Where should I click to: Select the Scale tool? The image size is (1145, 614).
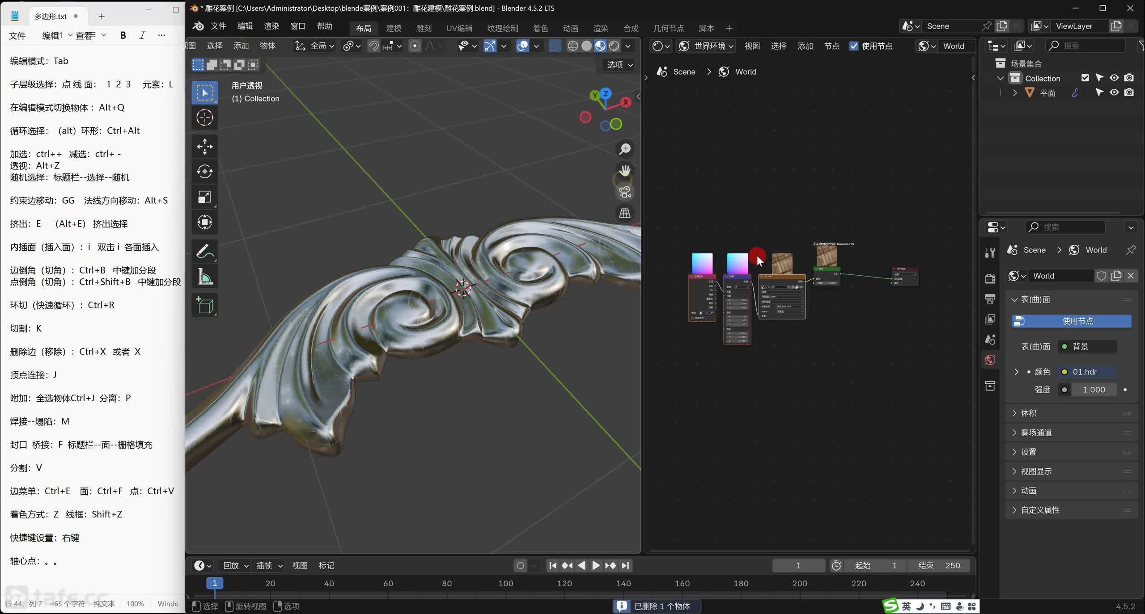tap(205, 197)
